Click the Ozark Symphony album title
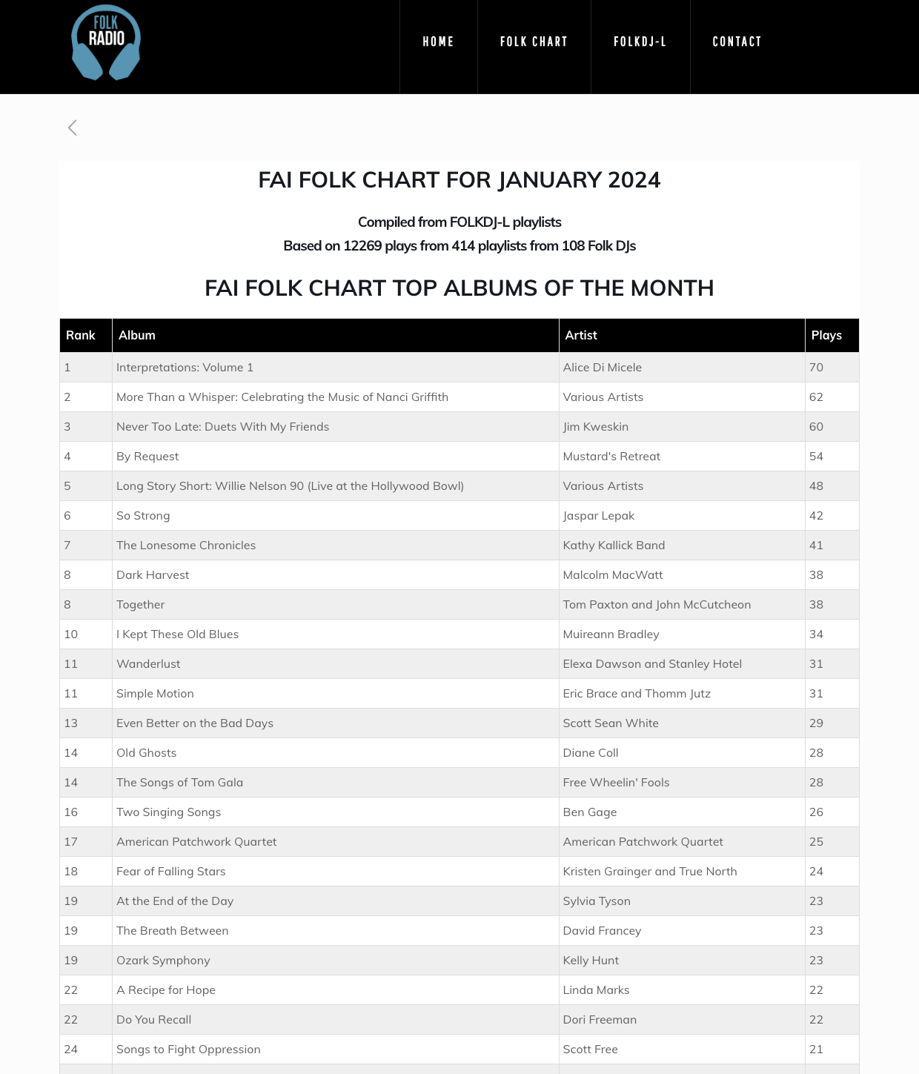The width and height of the screenshot is (919, 1074). pos(163,961)
